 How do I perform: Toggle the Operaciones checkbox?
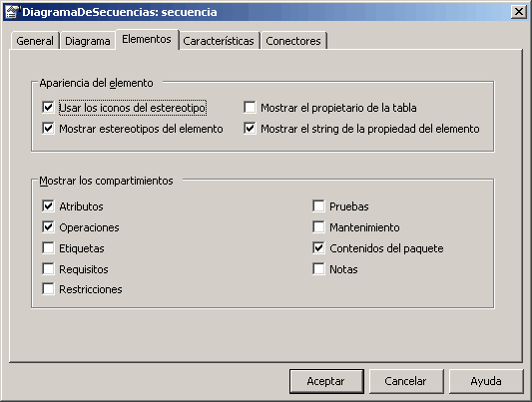coord(48,227)
